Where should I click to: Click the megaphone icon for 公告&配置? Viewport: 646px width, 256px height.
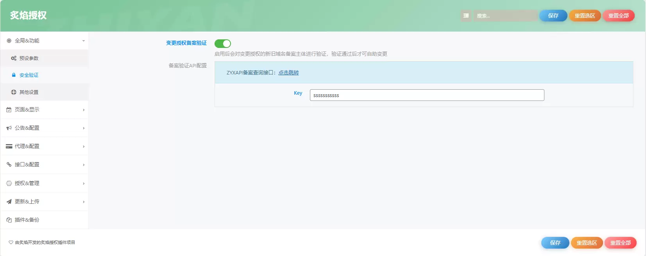click(x=9, y=128)
